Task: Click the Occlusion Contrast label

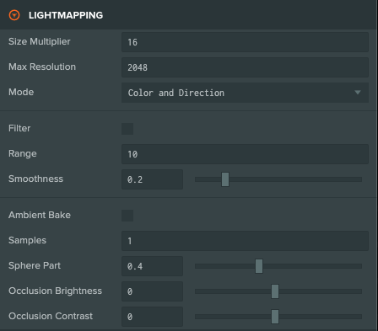Action: click(51, 316)
